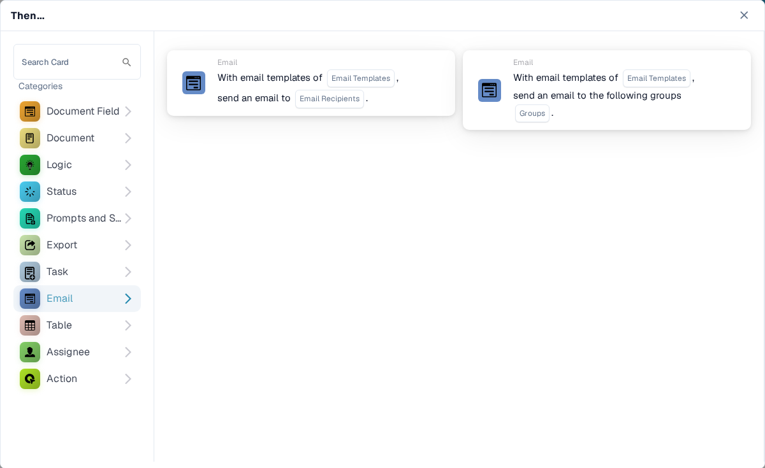Image resolution: width=765 pixels, height=468 pixels.
Task: Focus the Search Card input field
Action: tap(77, 62)
